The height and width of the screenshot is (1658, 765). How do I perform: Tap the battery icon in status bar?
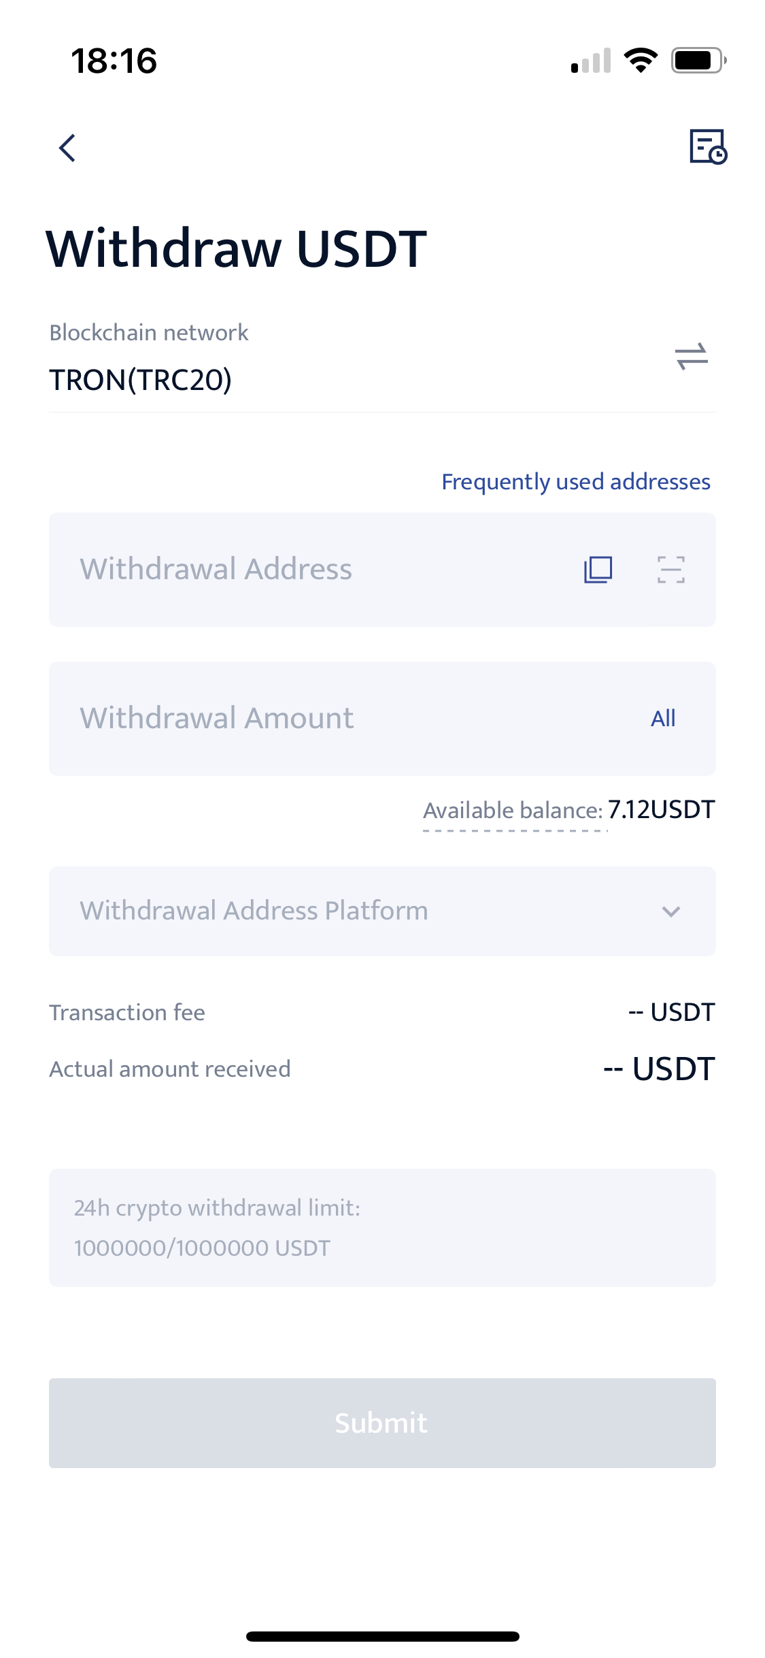(699, 61)
